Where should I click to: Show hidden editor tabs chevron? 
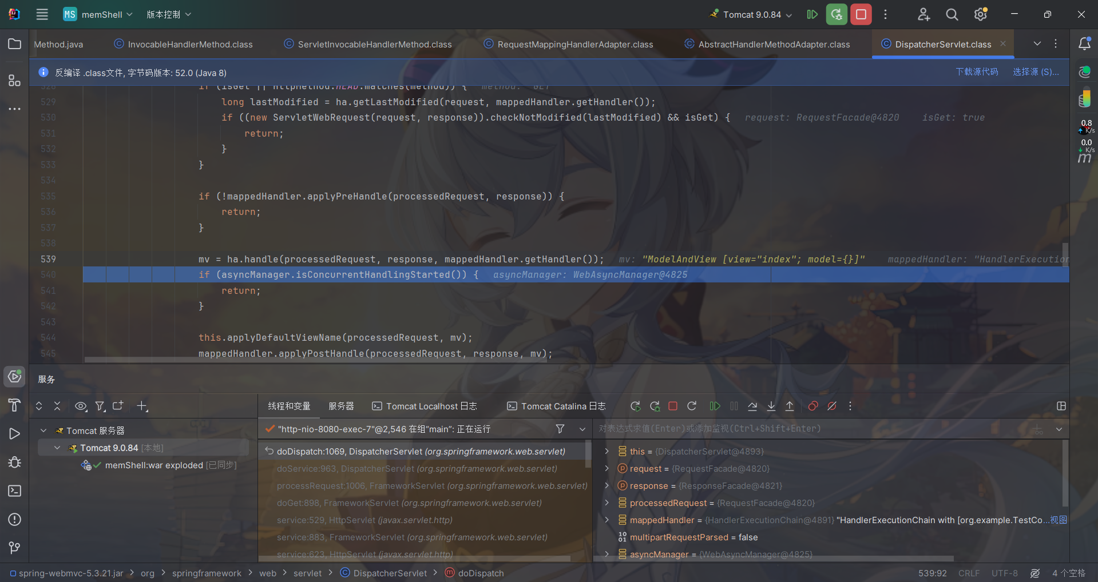tap(1037, 43)
